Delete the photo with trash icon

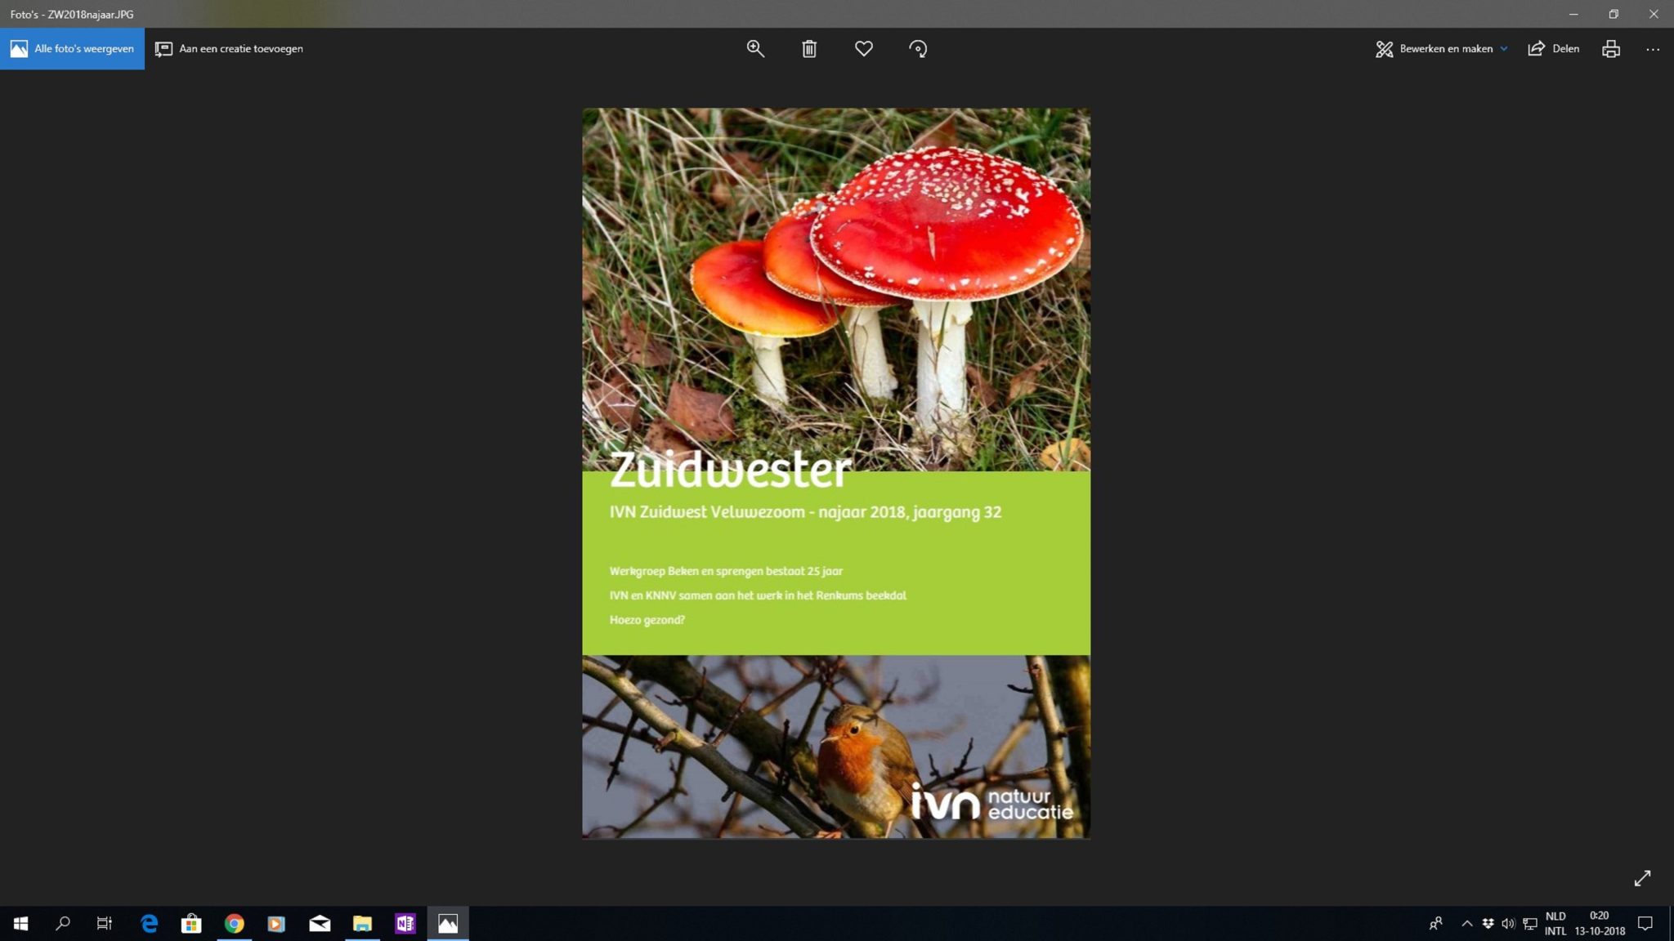point(809,49)
